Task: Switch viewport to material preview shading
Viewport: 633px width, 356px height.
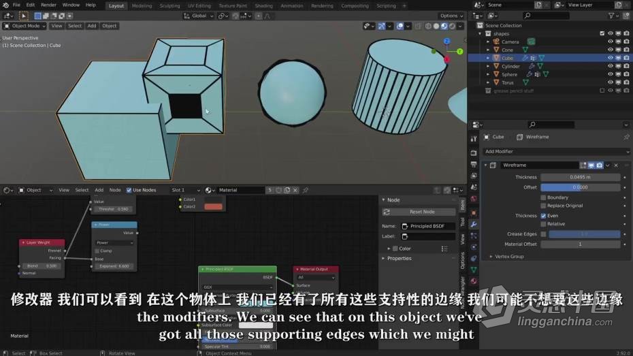Action: click(x=444, y=27)
